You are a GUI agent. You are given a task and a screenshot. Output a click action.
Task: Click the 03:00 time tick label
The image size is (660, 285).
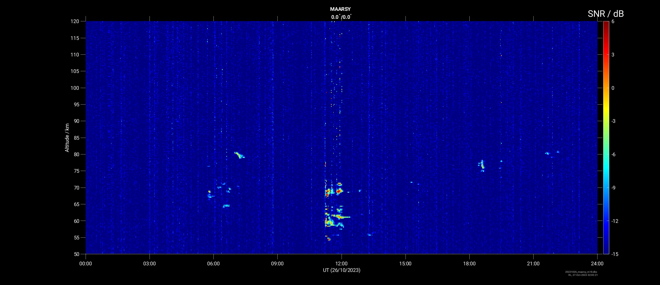pos(150,264)
